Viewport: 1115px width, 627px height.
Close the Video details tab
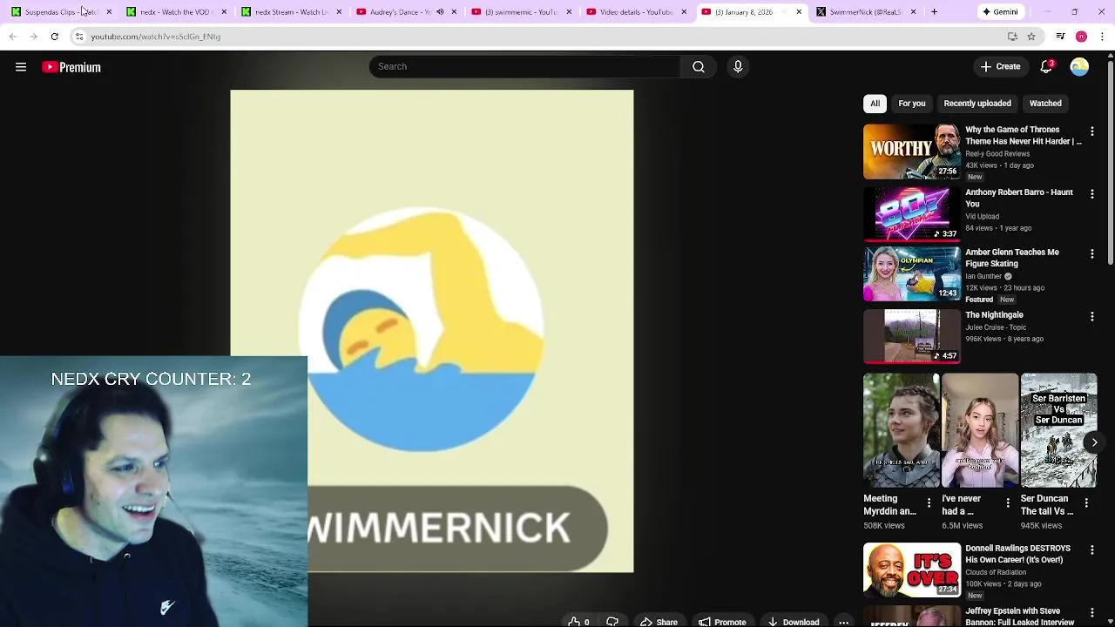684,12
